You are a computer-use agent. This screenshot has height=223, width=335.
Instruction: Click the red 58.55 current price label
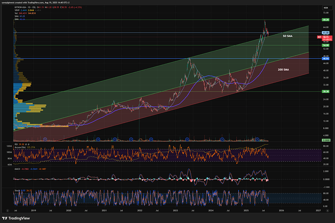pos(325,37)
